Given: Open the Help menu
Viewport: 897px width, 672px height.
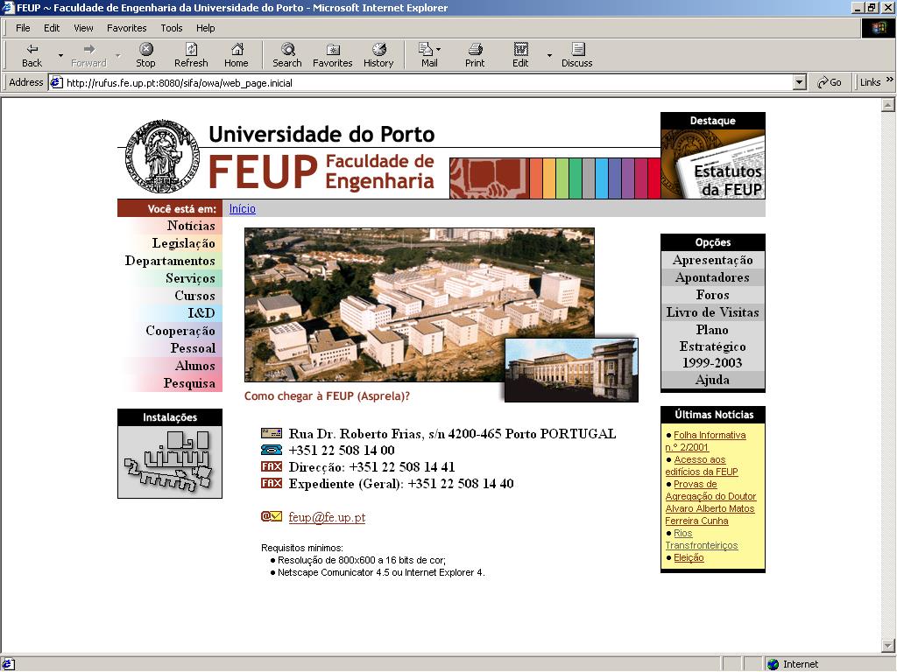Looking at the screenshot, I should coord(205,28).
